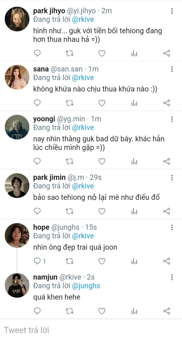Open the @rkive mention in park jihyo's tweet

(83, 19)
